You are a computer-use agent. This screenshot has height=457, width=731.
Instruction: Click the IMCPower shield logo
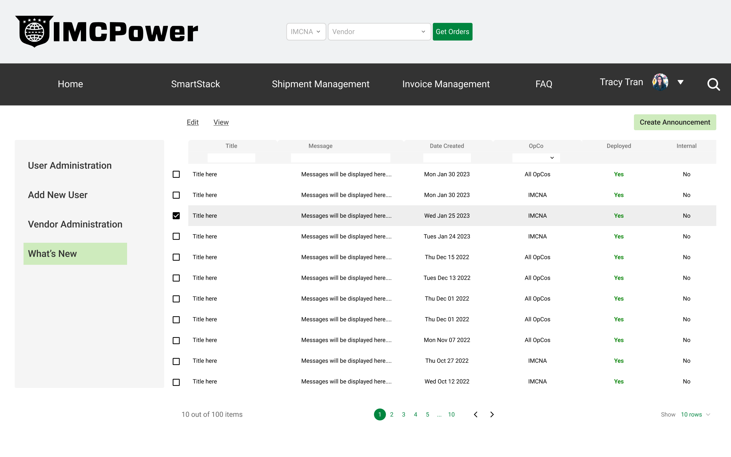pyautogui.click(x=34, y=31)
